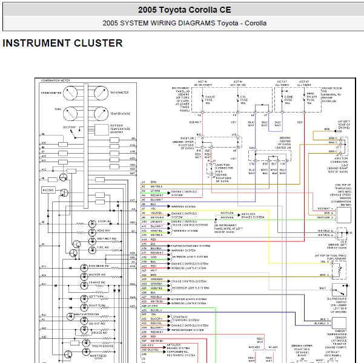The width and height of the screenshot is (364, 363).
Task: Click the "ANTI-LOCK BRAKES SYSTEM" label near WHT/GRN
Action: click(x=253, y=216)
